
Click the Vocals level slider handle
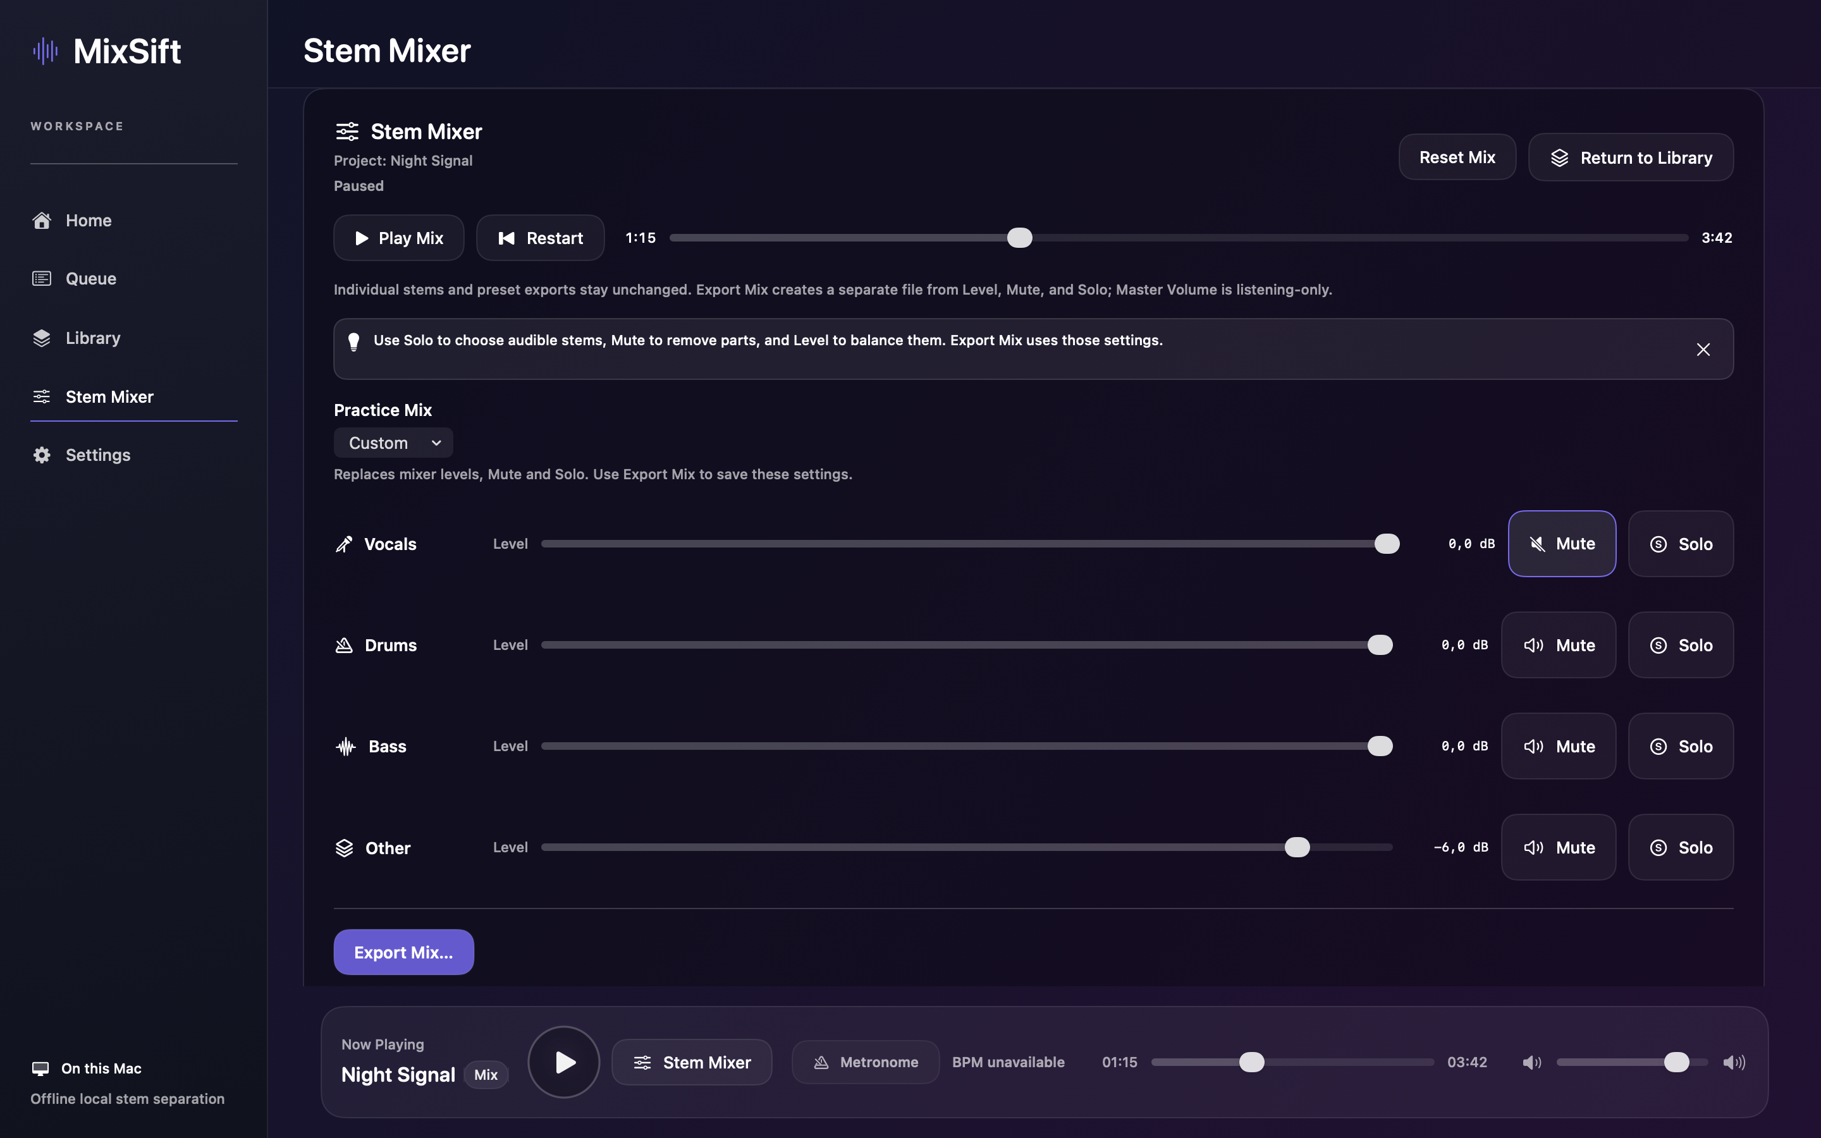tap(1387, 544)
